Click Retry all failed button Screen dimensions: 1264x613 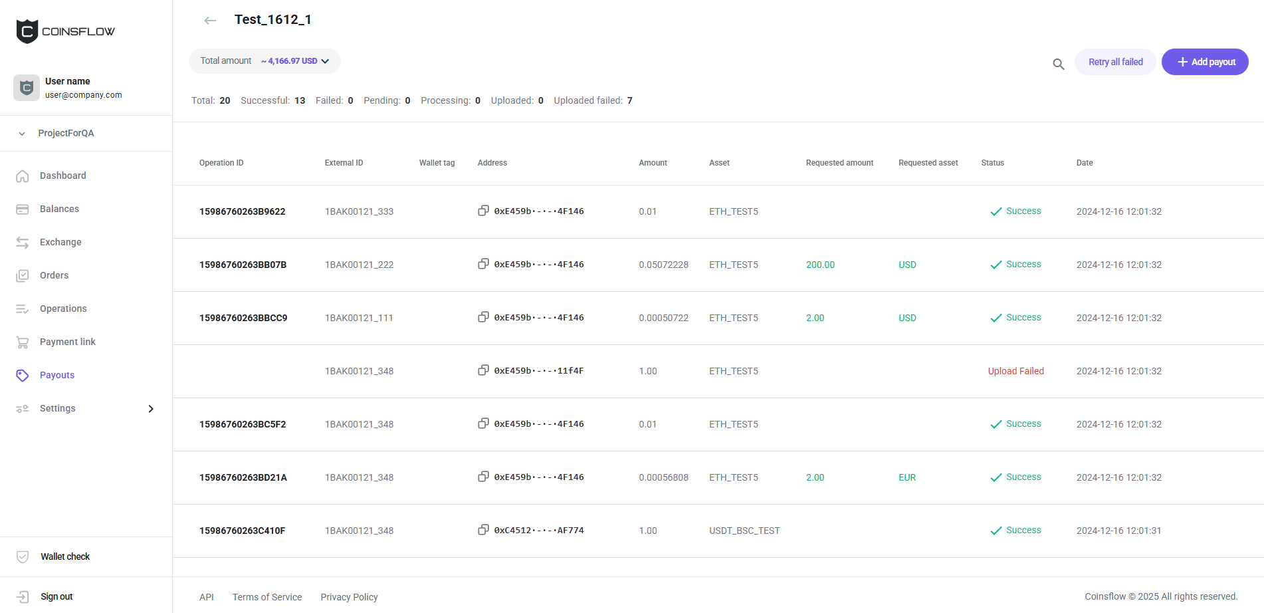click(1115, 62)
